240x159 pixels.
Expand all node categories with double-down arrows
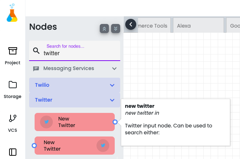pos(115,29)
